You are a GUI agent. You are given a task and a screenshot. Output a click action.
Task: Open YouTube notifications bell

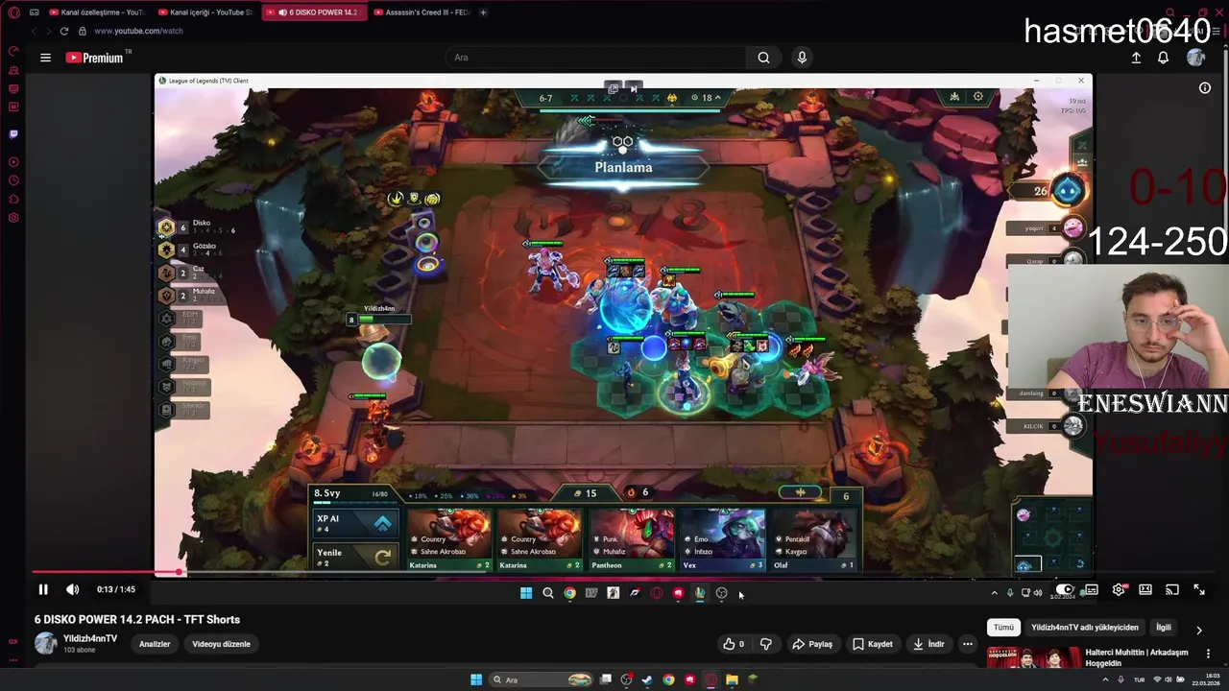pyautogui.click(x=1163, y=58)
